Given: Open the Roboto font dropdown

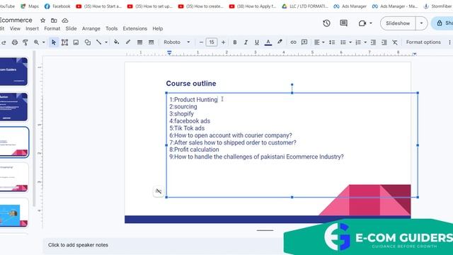Looking at the screenshot, I should click(177, 42).
